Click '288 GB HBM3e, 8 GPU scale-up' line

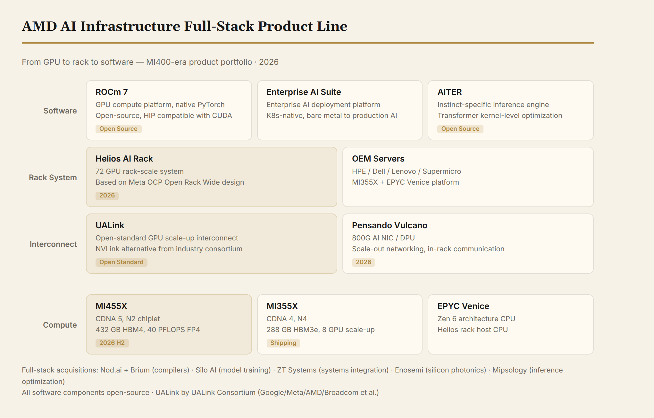point(320,330)
